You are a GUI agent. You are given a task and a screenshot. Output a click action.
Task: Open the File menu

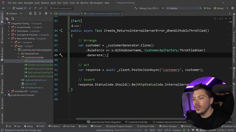coord(10,3)
